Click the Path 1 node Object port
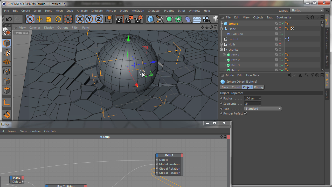Screen dimensions: 332x187 point(157,160)
